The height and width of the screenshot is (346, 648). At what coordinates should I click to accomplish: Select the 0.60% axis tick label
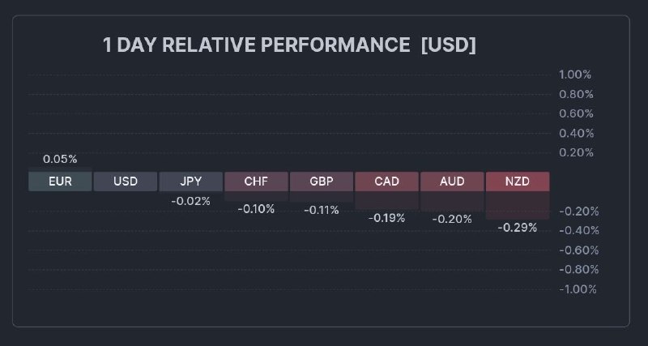click(575, 113)
